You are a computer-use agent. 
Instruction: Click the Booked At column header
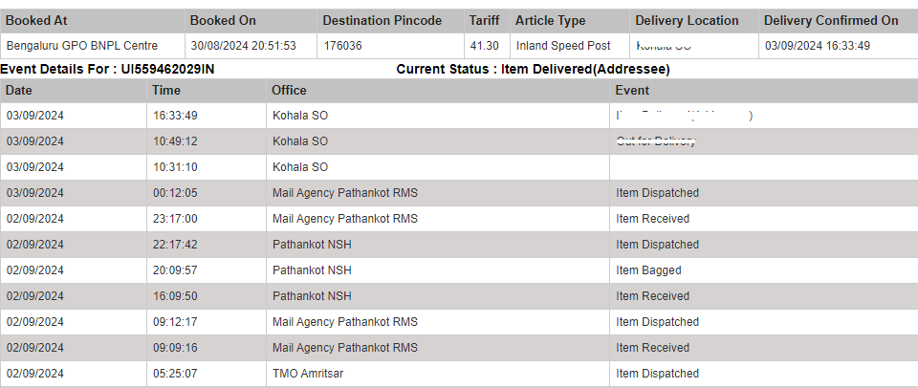[x=93, y=21]
